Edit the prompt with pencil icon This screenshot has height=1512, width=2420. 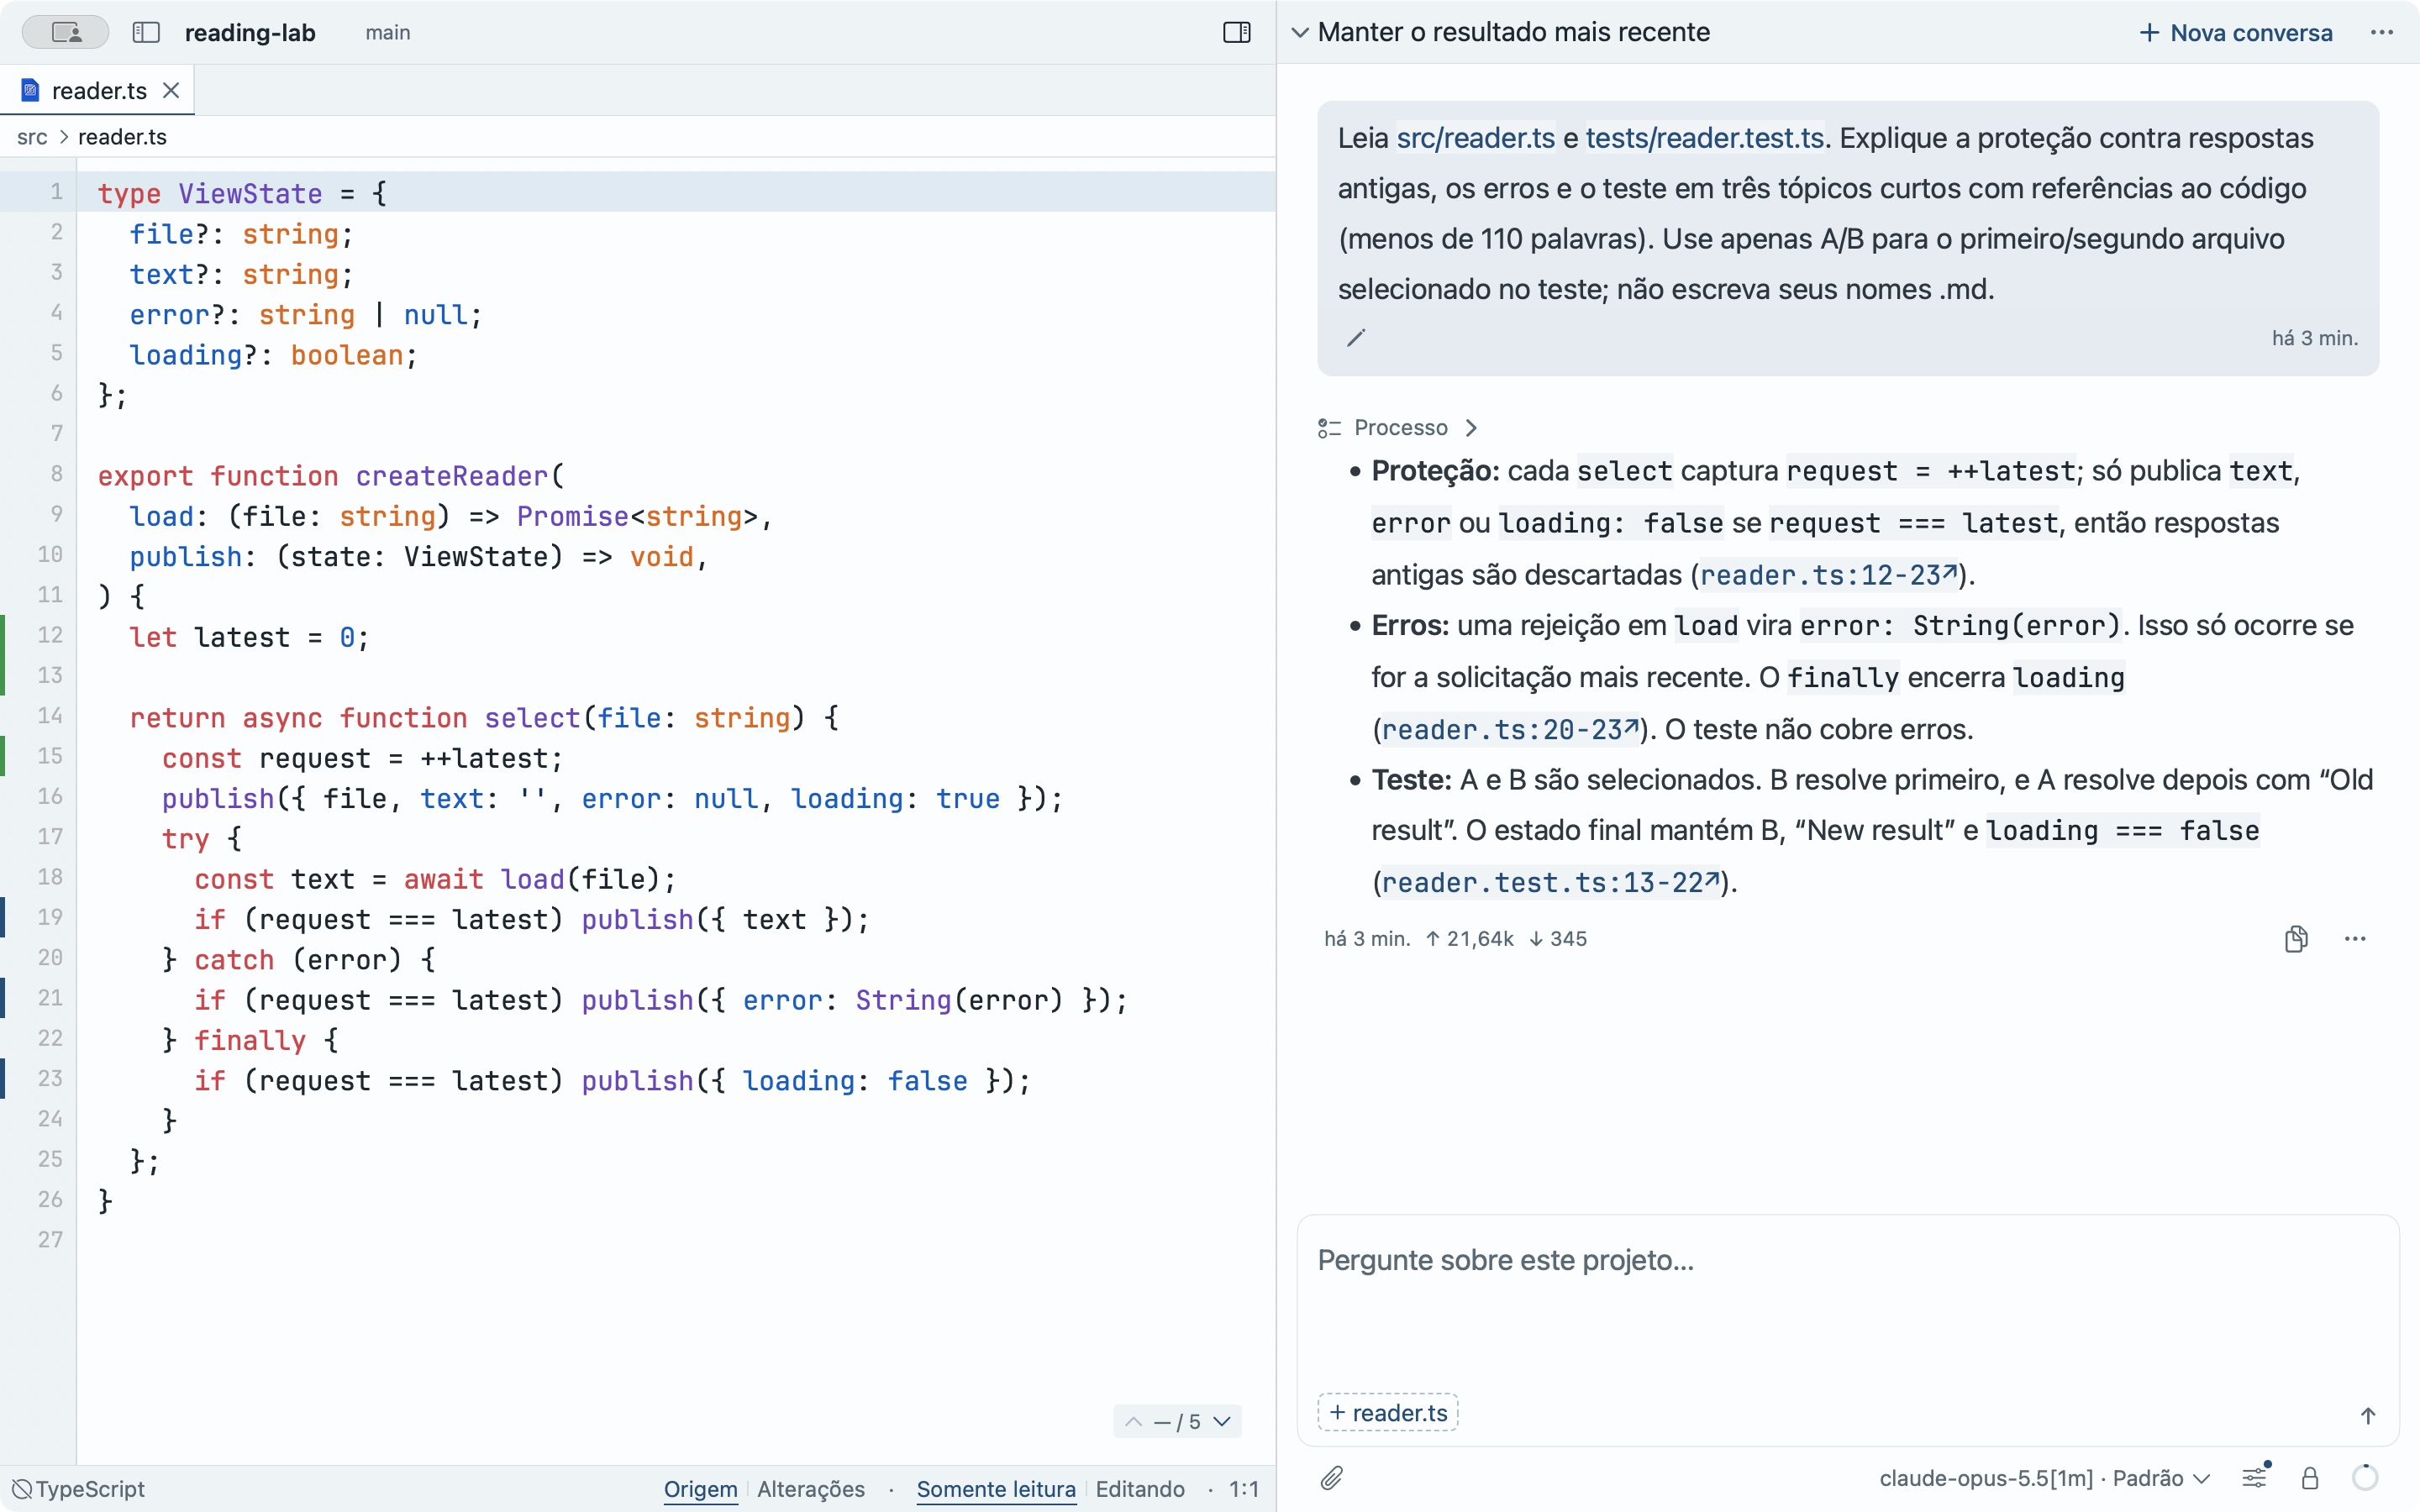[1356, 338]
